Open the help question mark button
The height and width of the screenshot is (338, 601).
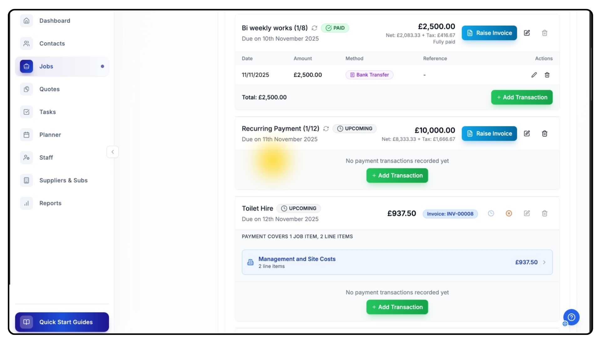click(x=571, y=317)
